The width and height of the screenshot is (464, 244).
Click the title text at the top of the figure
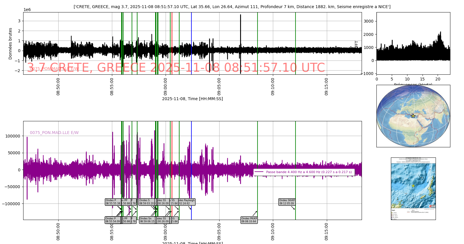(x=232, y=7)
